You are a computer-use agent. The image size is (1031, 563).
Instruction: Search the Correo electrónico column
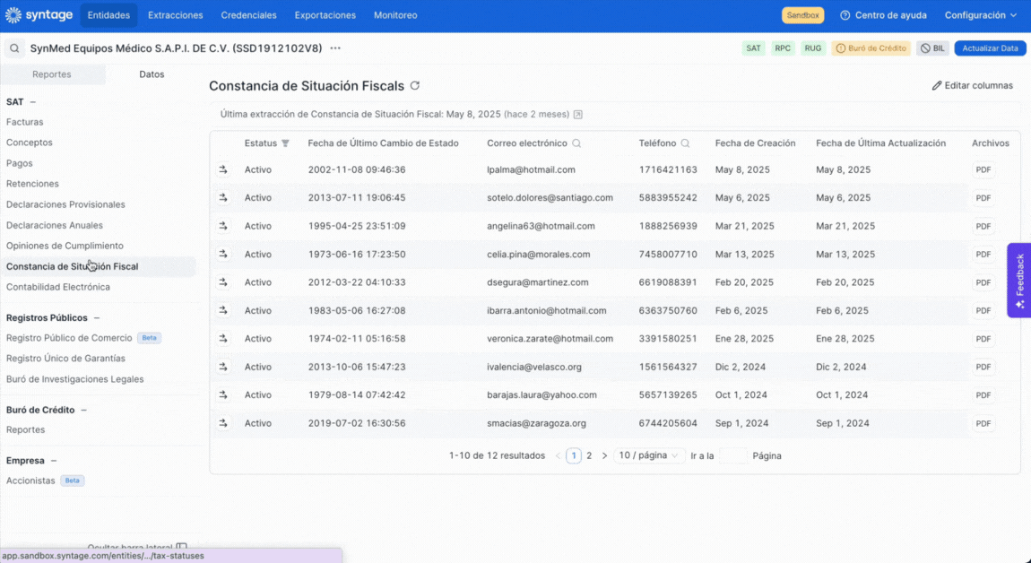click(576, 143)
